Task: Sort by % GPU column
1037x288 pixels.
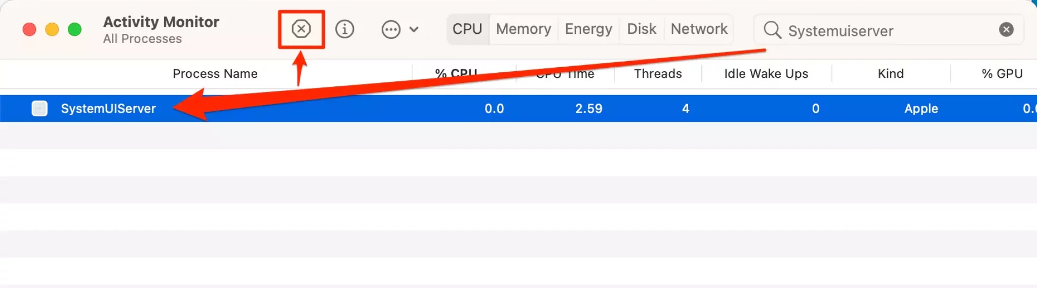Action: click(x=1002, y=74)
